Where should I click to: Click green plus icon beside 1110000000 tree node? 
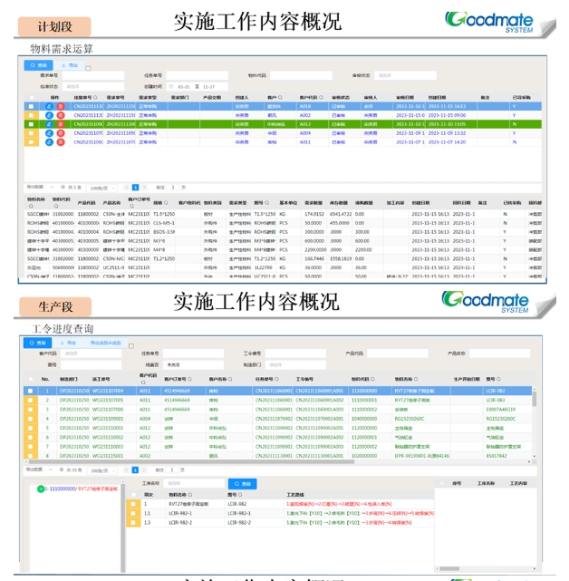click(x=40, y=489)
